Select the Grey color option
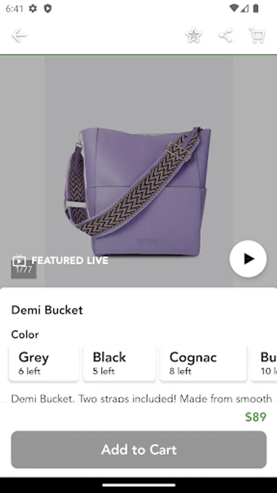277x493 pixels. [x=44, y=363]
